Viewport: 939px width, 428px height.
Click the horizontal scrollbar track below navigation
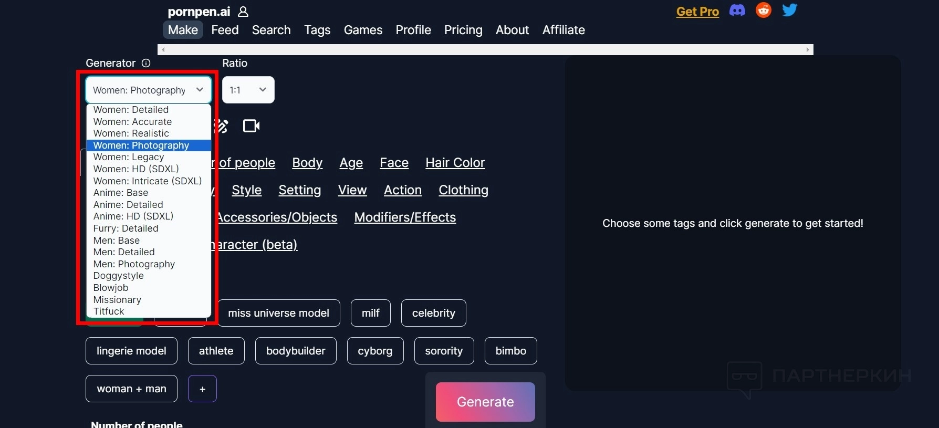point(485,50)
